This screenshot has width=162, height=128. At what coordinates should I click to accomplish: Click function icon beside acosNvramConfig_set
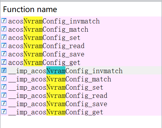click(x=4, y=37)
